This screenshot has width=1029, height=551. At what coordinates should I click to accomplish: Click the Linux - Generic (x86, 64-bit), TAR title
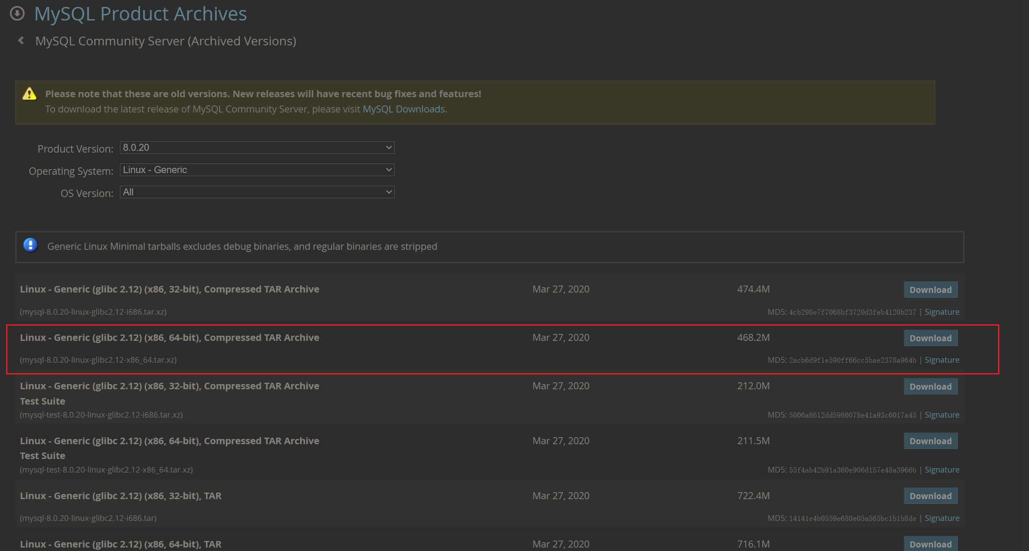click(x=121, y=544)
